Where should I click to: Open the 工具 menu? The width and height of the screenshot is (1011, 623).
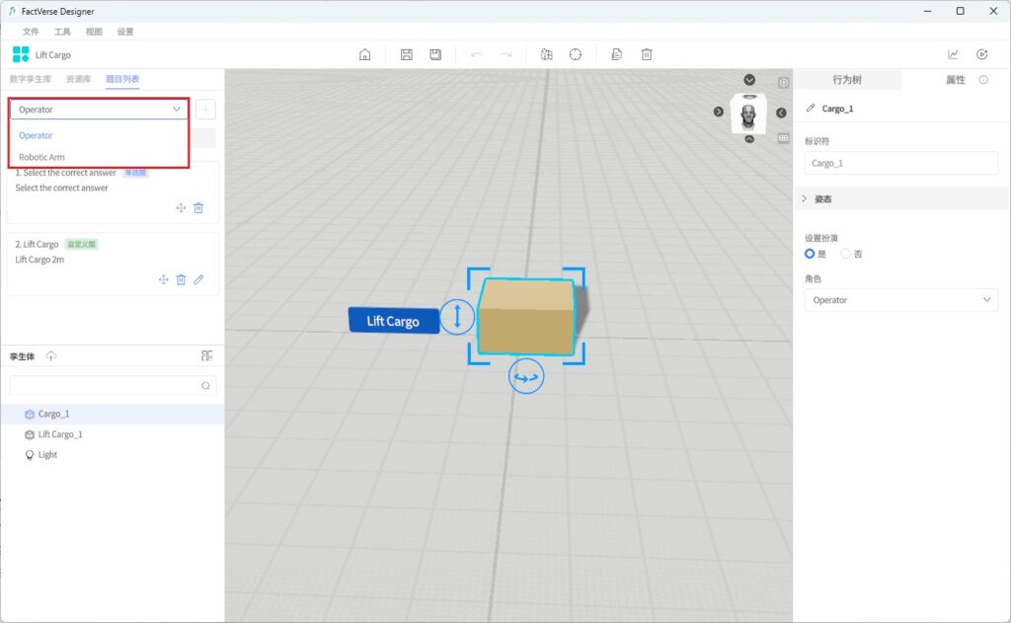pyautogui.click(x=62, y=32)
